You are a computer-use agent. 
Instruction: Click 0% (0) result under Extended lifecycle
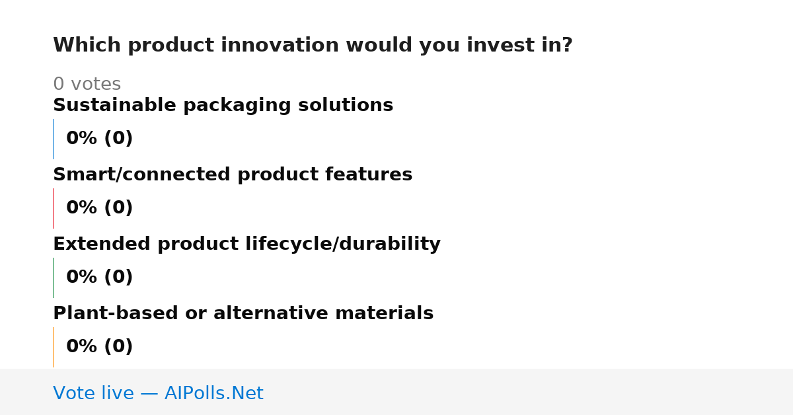point(99,278)
